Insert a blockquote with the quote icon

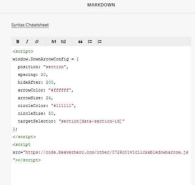click(x=80, y=42)
